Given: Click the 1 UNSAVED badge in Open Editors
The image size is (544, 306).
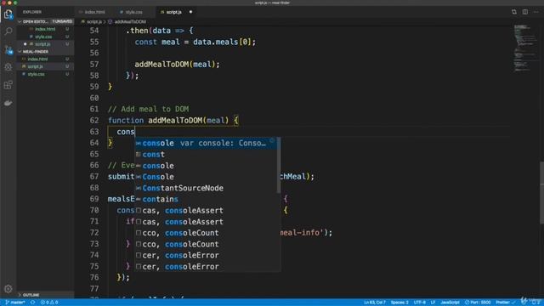Looking at the screenshot, I should [x=62, y=21].
